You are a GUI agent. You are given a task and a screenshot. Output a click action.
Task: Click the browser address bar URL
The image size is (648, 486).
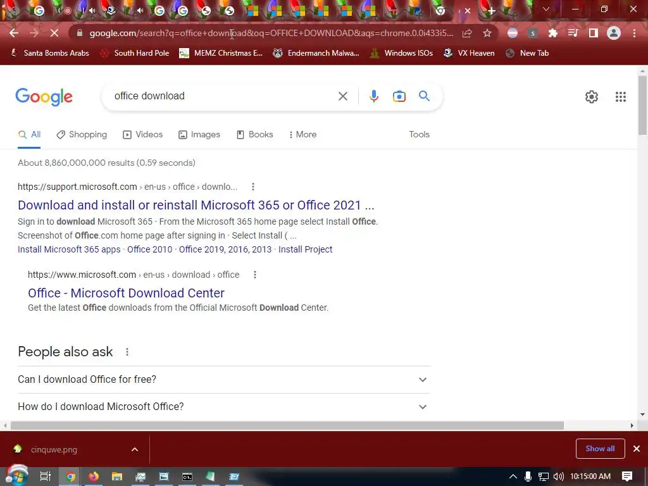271,33
